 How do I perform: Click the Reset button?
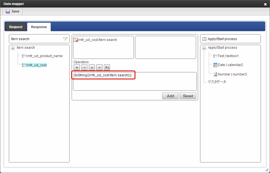tap(188, 96)
